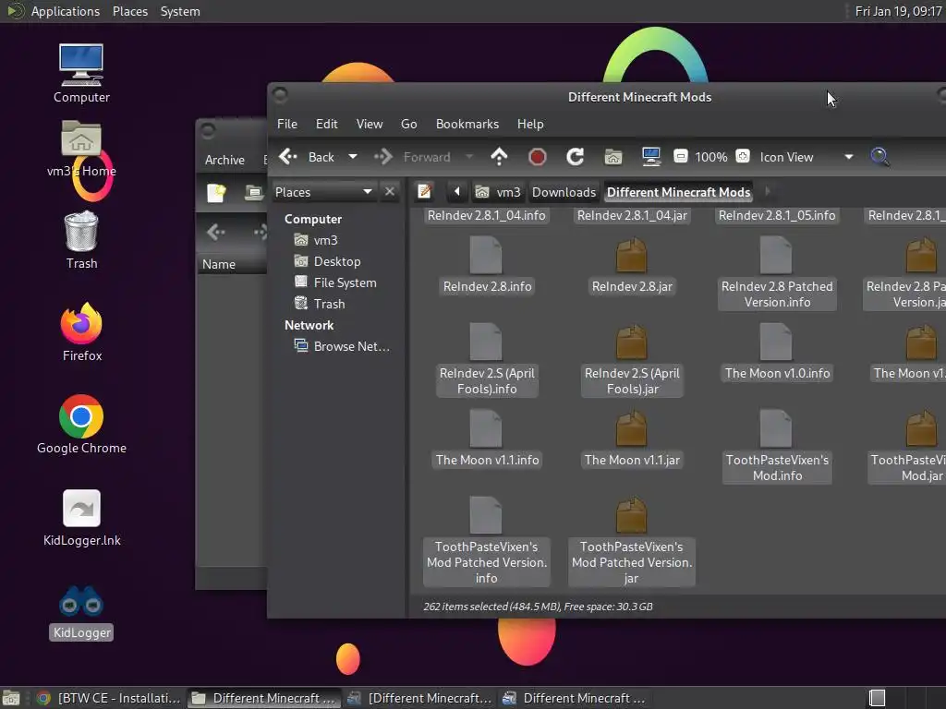Select the ReIndev 2.8.jar package icon

pos(631,256)
